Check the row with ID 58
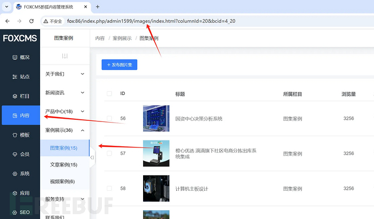Viewport: 374px width, 219px height. (109, 189)
